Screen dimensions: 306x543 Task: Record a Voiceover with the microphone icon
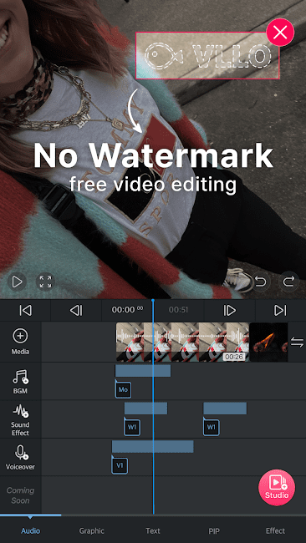point(20,458)
